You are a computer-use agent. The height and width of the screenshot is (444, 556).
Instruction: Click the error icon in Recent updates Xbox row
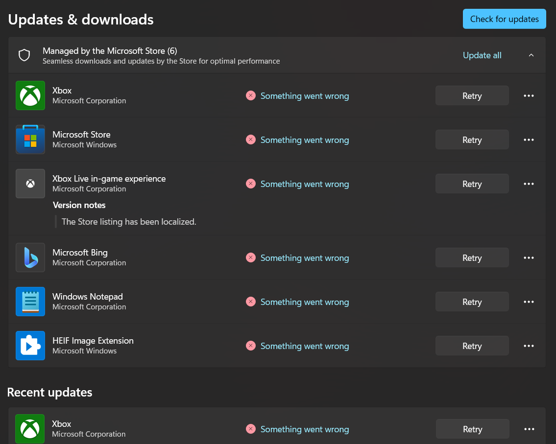point(251,429)
